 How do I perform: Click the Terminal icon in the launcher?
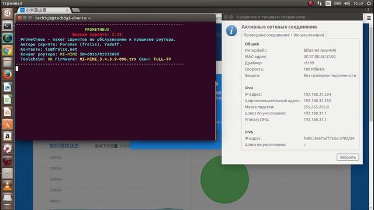click(7, 26)
